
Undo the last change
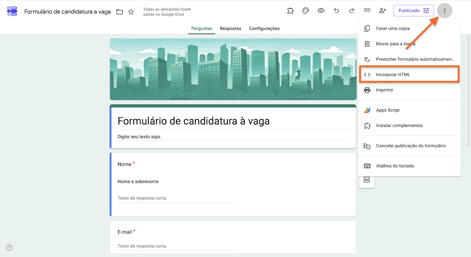[336, 11]
